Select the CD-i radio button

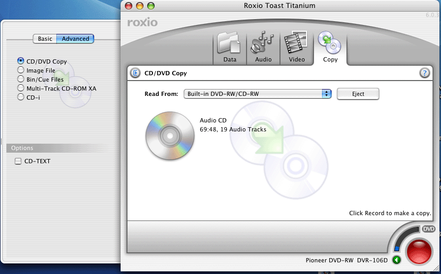pyautogui.click(x=21, y=97)
